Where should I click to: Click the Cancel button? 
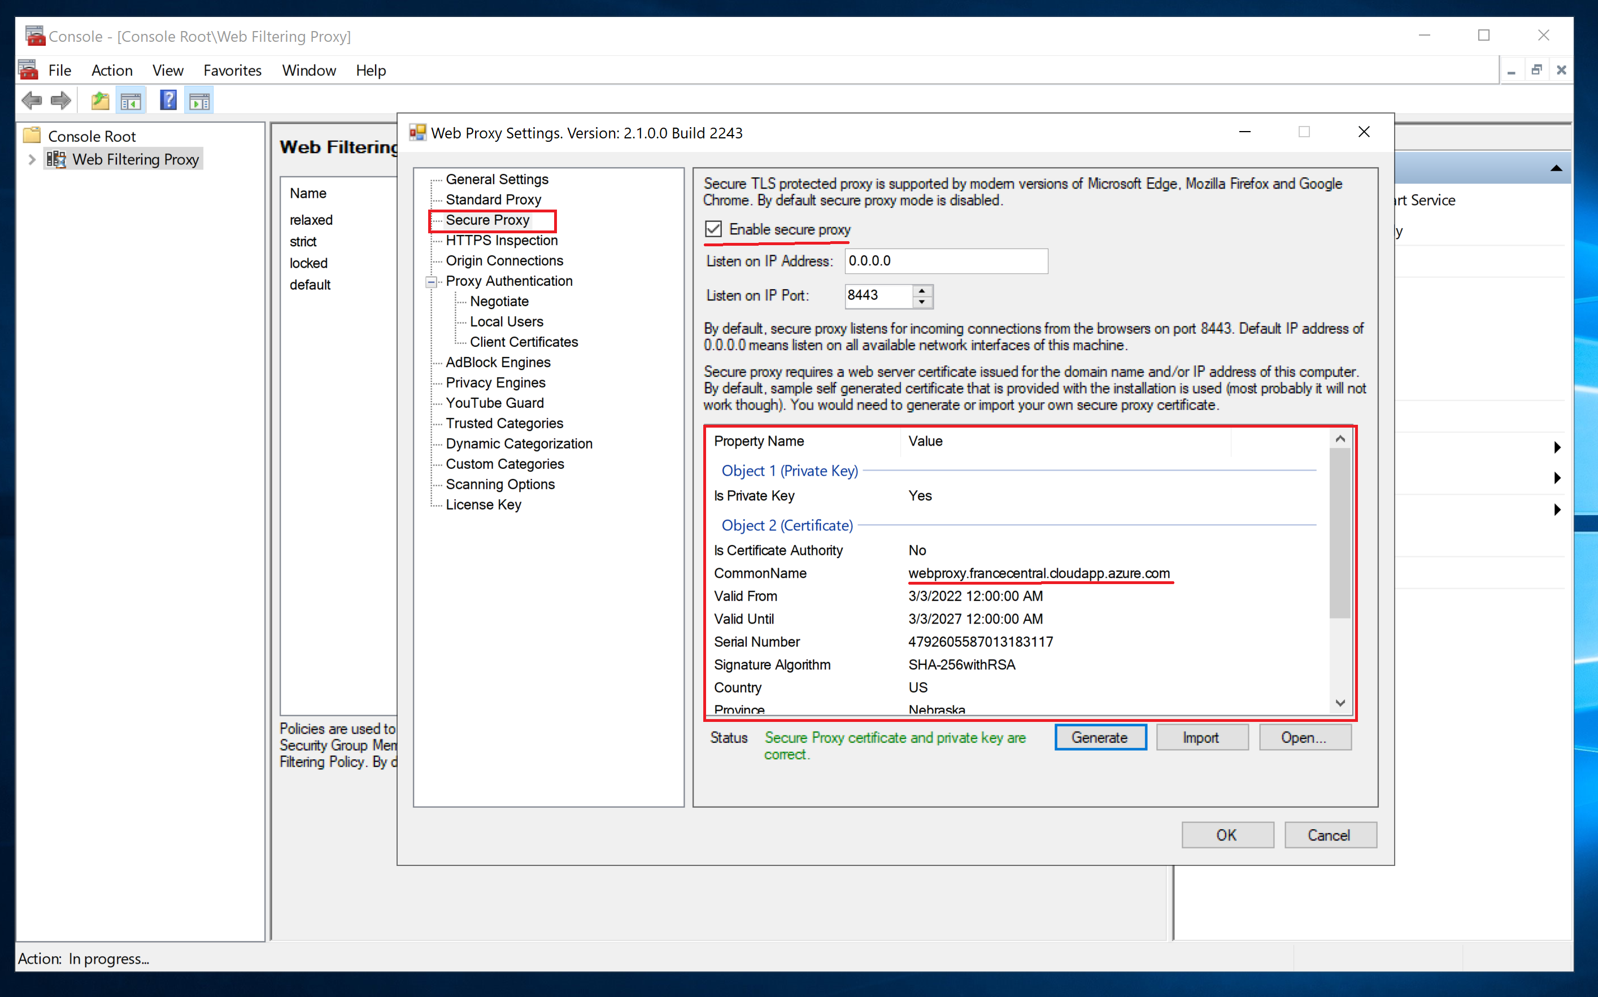pos(1330,835)
